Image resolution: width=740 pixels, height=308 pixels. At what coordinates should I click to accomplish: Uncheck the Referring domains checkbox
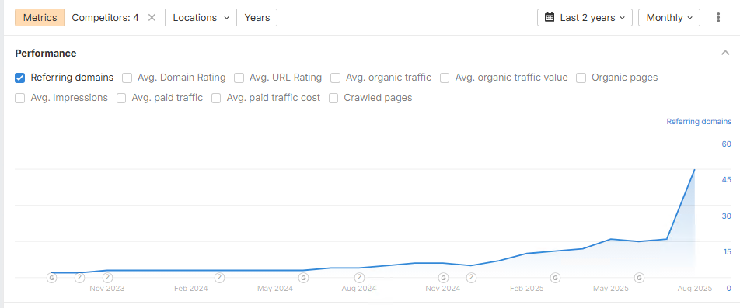tap(20, 78)
